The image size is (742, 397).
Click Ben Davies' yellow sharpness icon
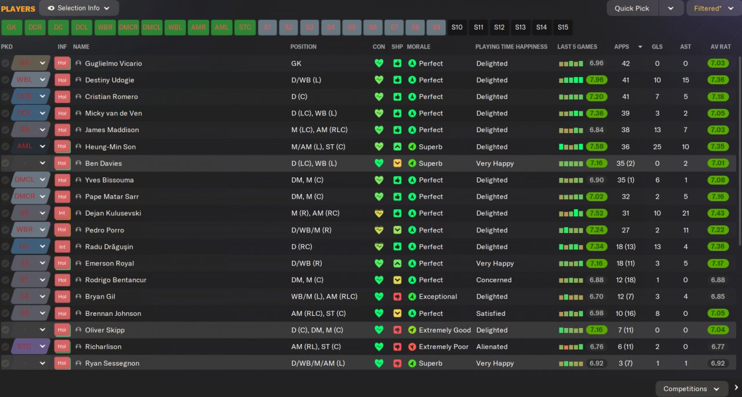pyautogui.click(x=397, y=163)
